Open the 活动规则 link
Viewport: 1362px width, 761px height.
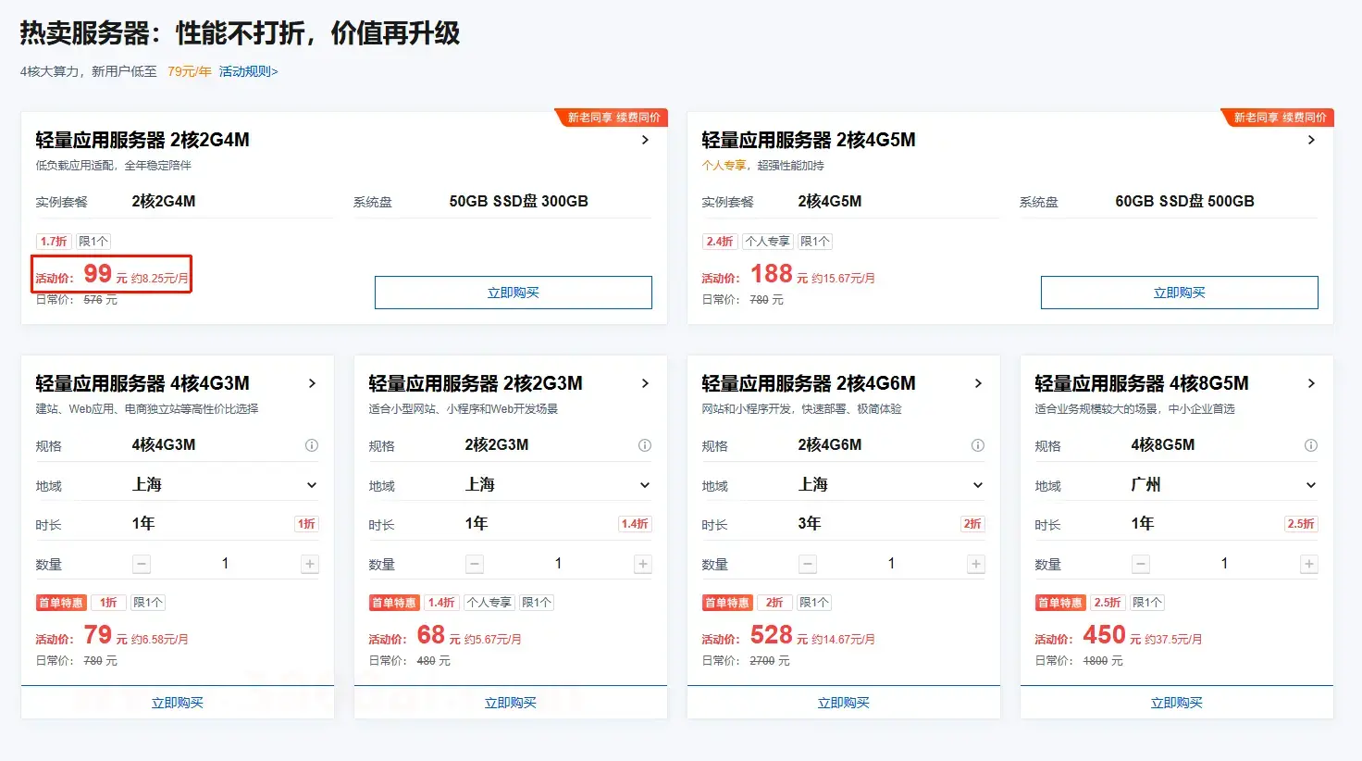pyautogui.click(x=248, y=71)
